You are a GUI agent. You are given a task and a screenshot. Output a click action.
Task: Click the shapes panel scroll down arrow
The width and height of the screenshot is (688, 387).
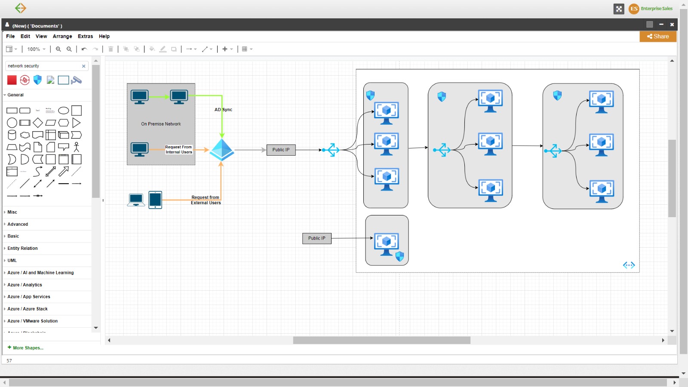(x=96, y=328)
